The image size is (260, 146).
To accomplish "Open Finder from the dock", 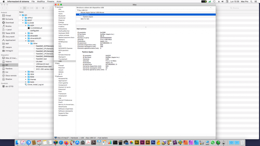I will 18,143.
